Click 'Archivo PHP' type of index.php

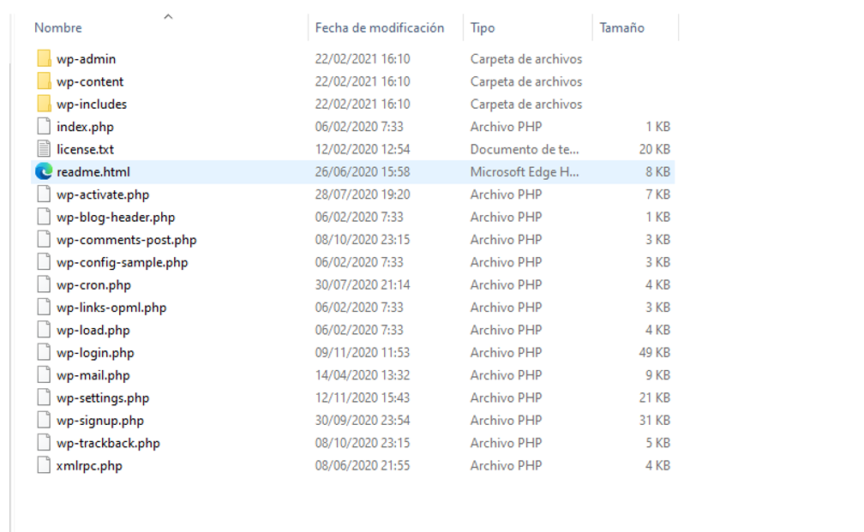(x=506, y=127)
